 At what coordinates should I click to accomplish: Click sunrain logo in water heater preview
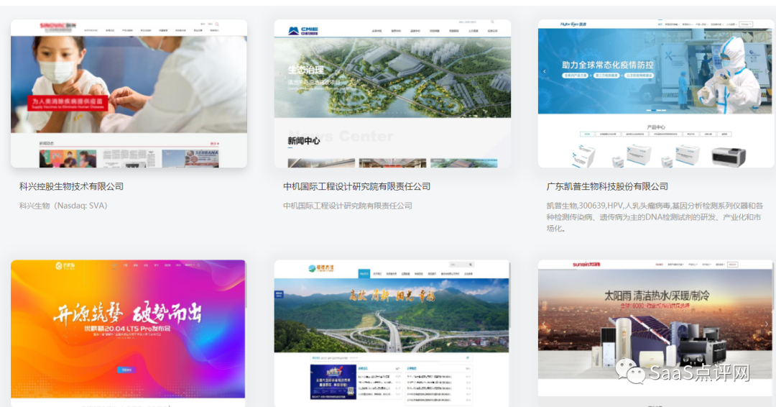[586, 265]
